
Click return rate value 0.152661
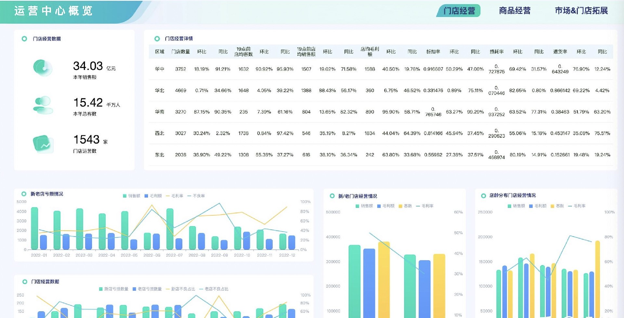pos(560,155)
